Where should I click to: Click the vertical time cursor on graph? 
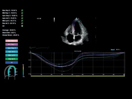(x=54, y=63)
